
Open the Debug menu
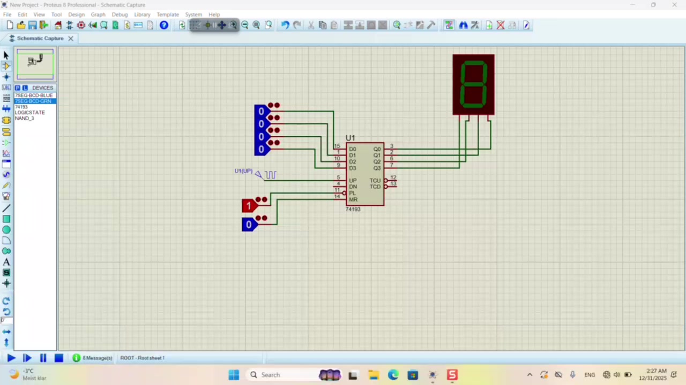coord(120,14)
